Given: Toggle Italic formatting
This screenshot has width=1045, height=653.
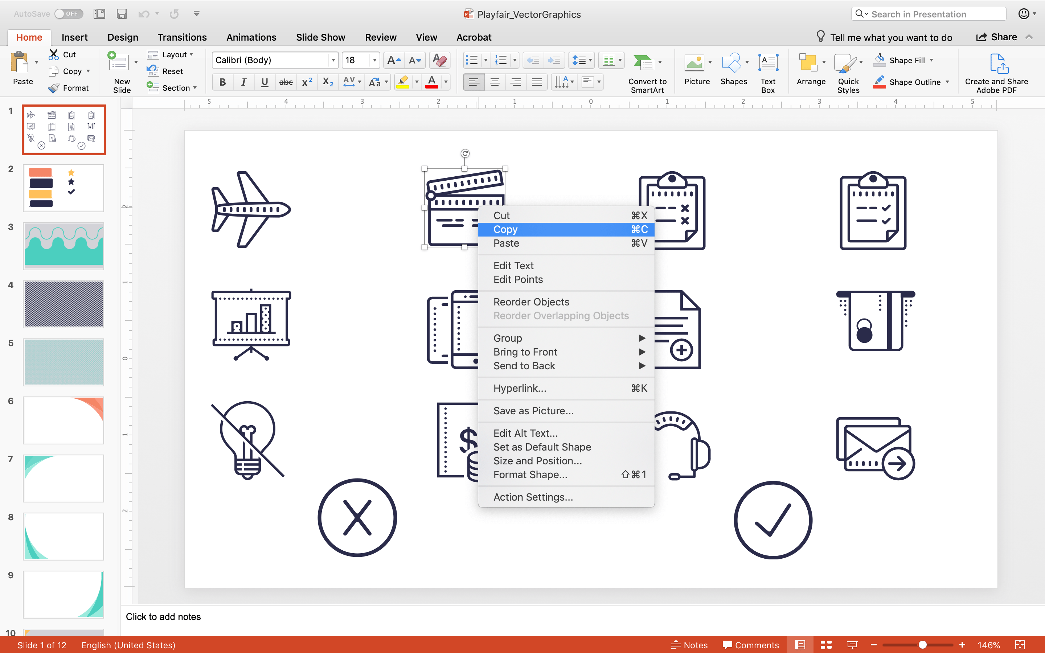Looking at the screenshot, I should [243, 82].
